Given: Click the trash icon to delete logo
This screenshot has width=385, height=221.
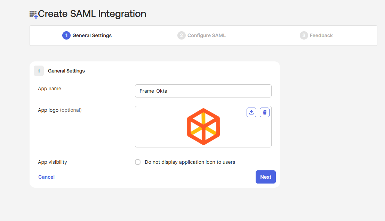Looking at the screenshot, I should (x=265, y=112).
